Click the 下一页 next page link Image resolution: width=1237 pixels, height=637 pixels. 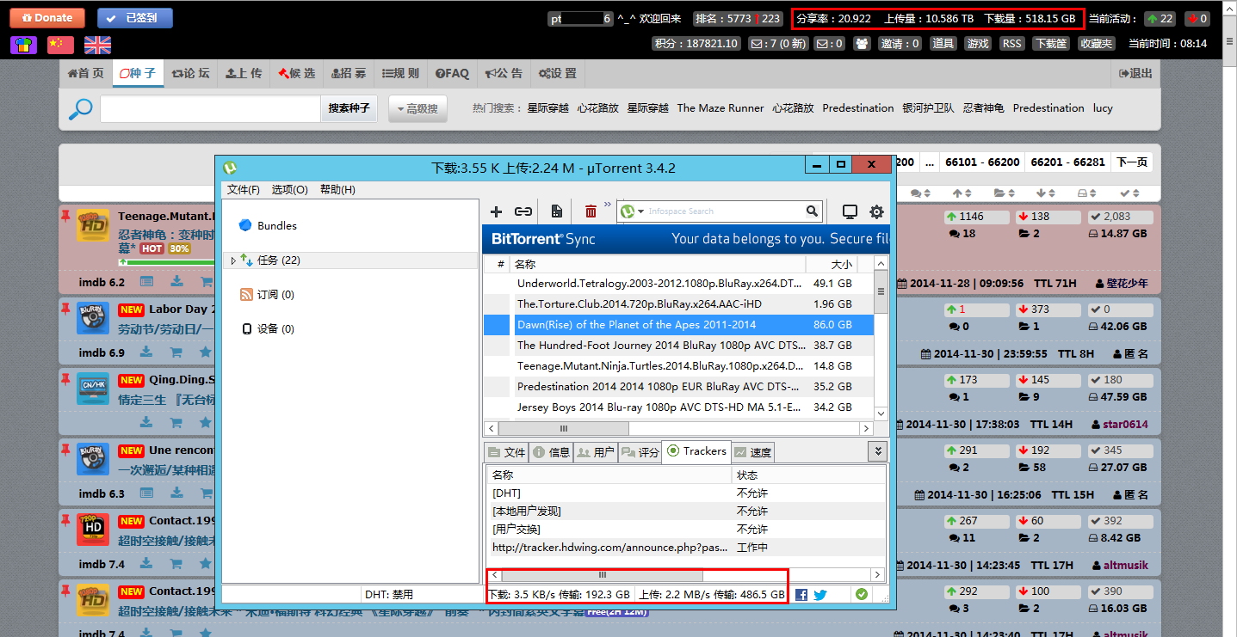[x=1132, y=162]
